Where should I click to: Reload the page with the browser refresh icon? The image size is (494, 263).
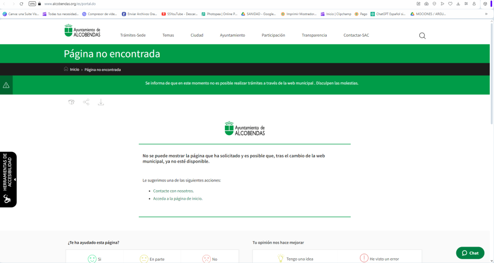[21, 4]
